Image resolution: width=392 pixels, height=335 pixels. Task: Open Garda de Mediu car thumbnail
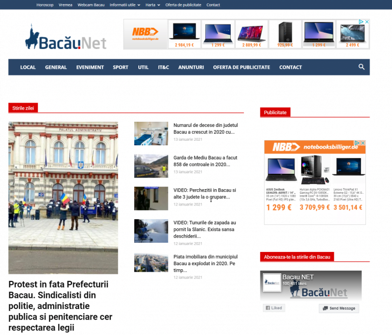click(x=151, y=166)
